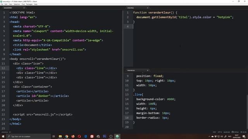Click the taskbar search box
248x139 pixels.
click(28, 136)
